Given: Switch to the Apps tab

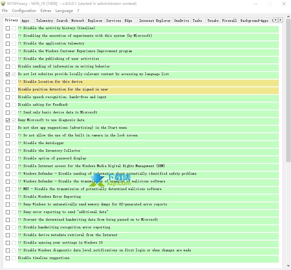Looking at the screenshot, I should pos(27,21).
